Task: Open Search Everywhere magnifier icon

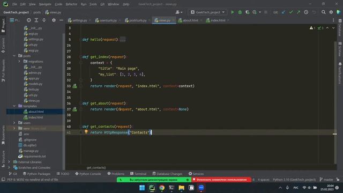Action: [324, 12]
